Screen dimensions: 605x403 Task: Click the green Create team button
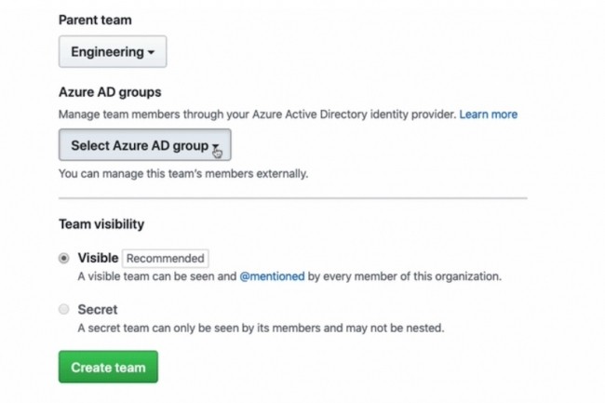click(x=108, y=367)
